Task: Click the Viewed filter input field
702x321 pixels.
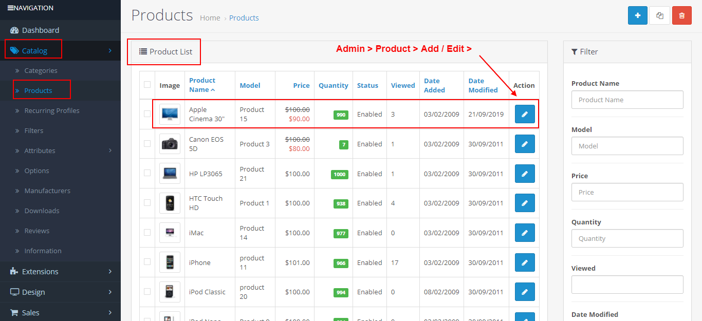Action: [x=627, y=285]
